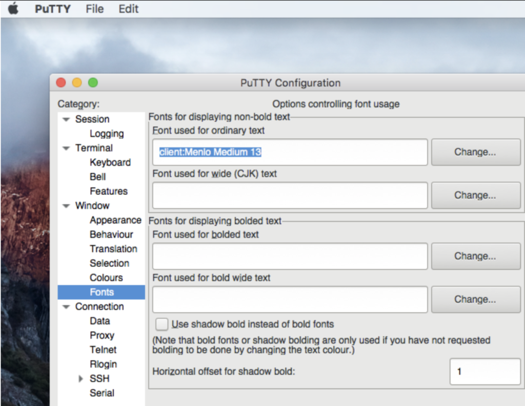
Task: Change the font for wide CJK text
Action: point(475,195)
